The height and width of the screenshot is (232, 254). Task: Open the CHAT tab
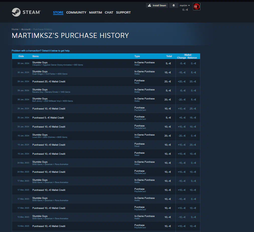(x=109, y=12)
